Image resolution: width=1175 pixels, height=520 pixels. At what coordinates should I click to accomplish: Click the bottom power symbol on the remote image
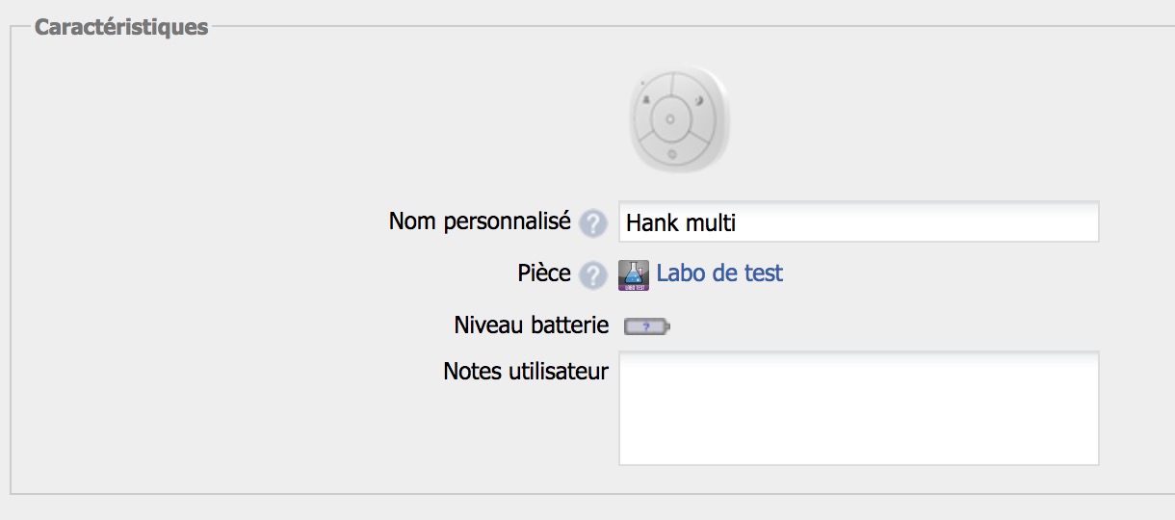(x=672, y=154)
